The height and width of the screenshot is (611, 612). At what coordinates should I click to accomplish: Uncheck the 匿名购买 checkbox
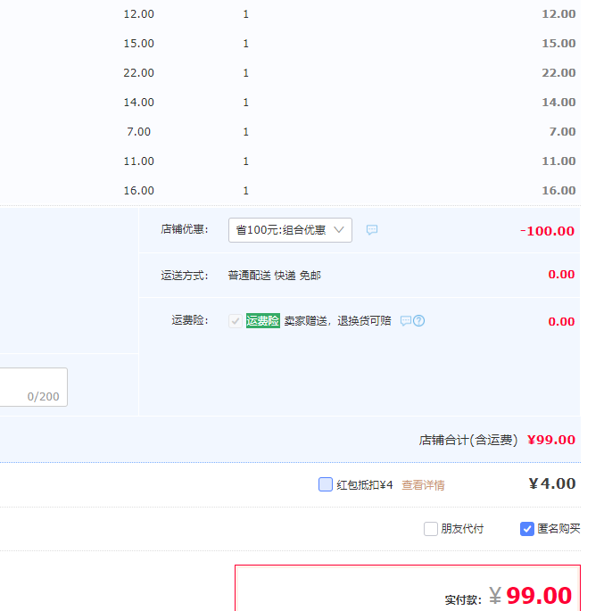(x=527, y=529)
